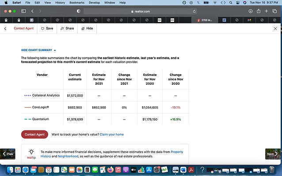Close the listing detail with the X
Screen dimensions: 282x176
pyautogui.click(x=275, y=29)
